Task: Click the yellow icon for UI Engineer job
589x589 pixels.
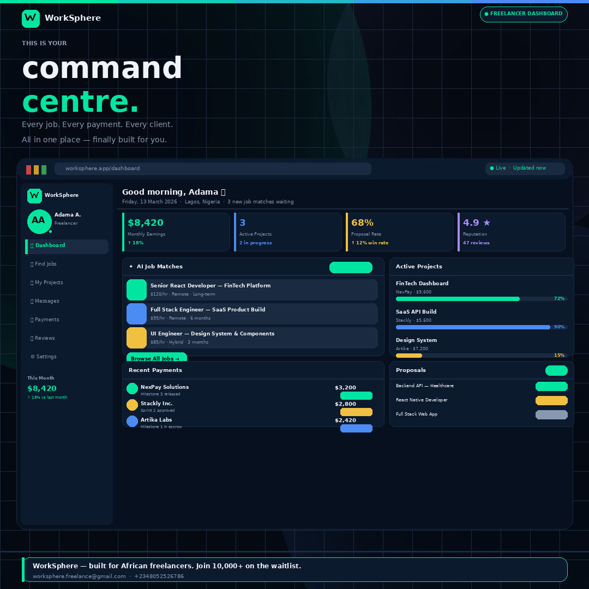Action: (137, 338)
